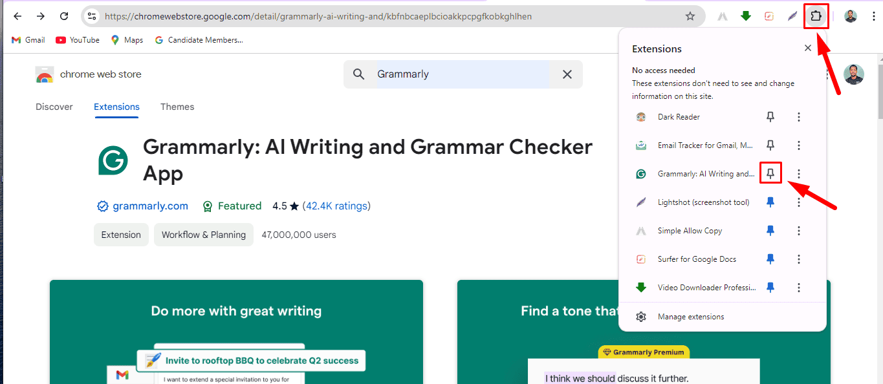The height and width of the screenshot is (384, 883).
Task: Open site information icon in address bar
Action: (91, 16)
